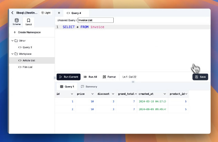The width and height of the screenshot is (218, 142).
Task: Click Create Namespace label
Action: coord(29,32)
